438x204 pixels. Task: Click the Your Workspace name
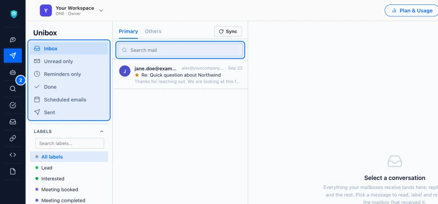(75, 8)
